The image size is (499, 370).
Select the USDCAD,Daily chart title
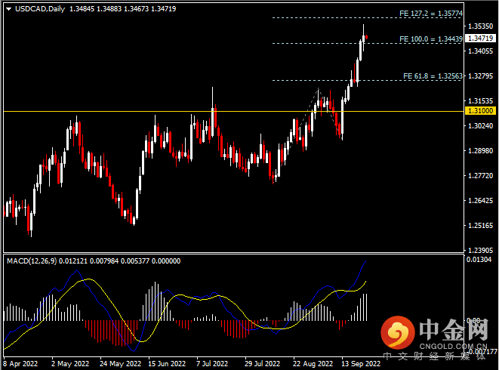pos(40,9)
